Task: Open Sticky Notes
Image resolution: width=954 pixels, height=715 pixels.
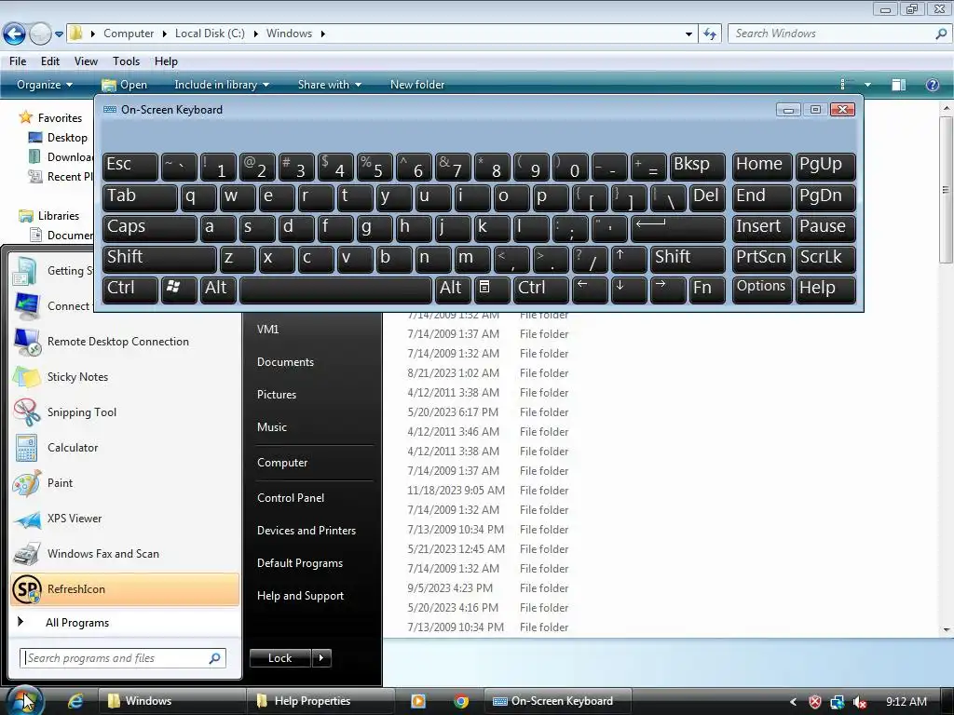Action: tap(125, 377)
